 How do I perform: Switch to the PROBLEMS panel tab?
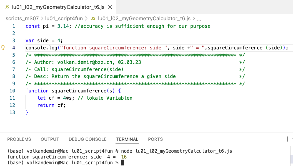[x=19, y=139]
